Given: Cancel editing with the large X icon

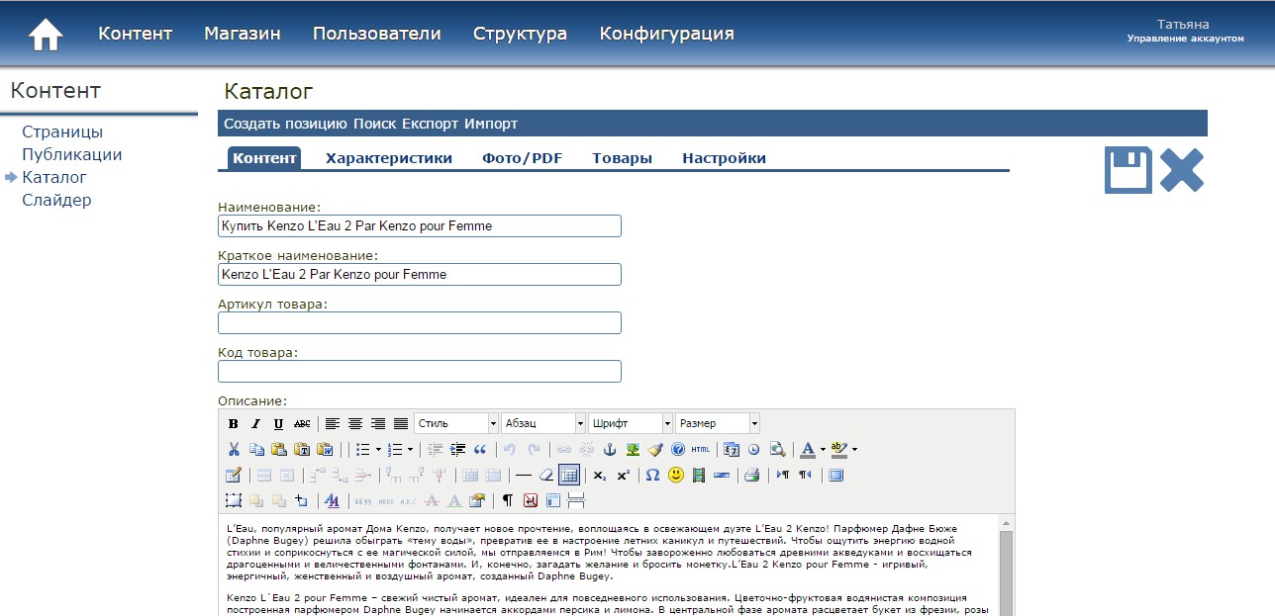Looking at the screenshot, I should coord(1182,169).
